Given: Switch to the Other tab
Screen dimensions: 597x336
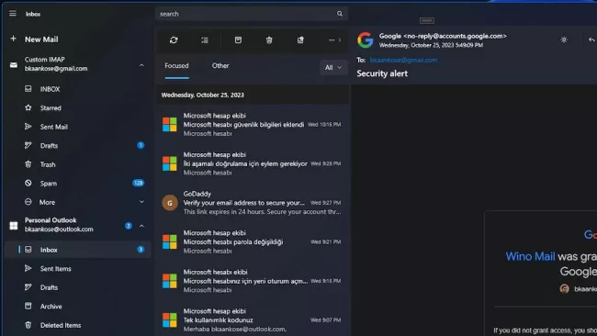Looking at the screenshot, I should coord(220,66).
